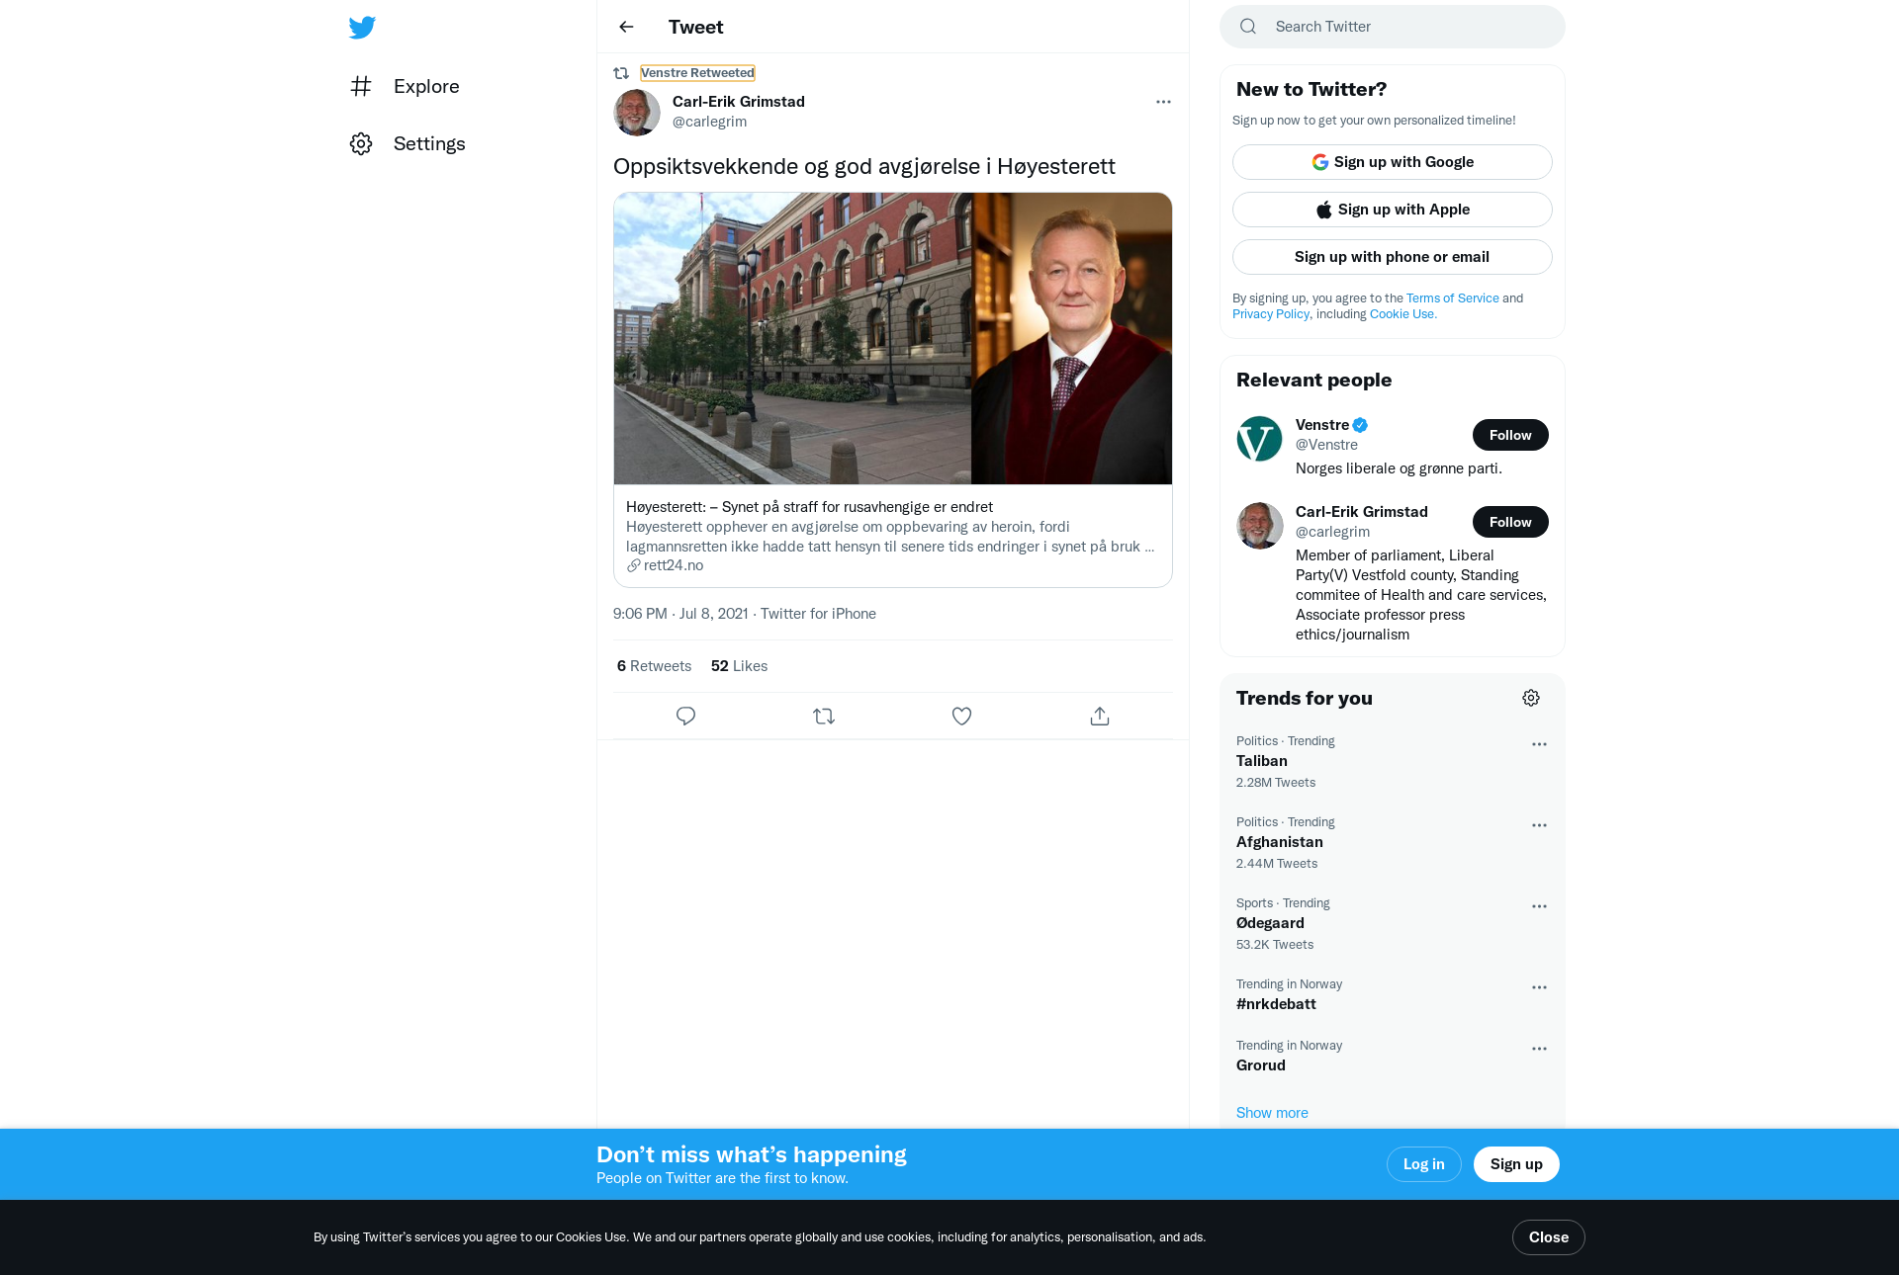Click the 9:06 PM · Jul 8, 2021 timestamp
1899x1275 pixels.
coord(680,614)
